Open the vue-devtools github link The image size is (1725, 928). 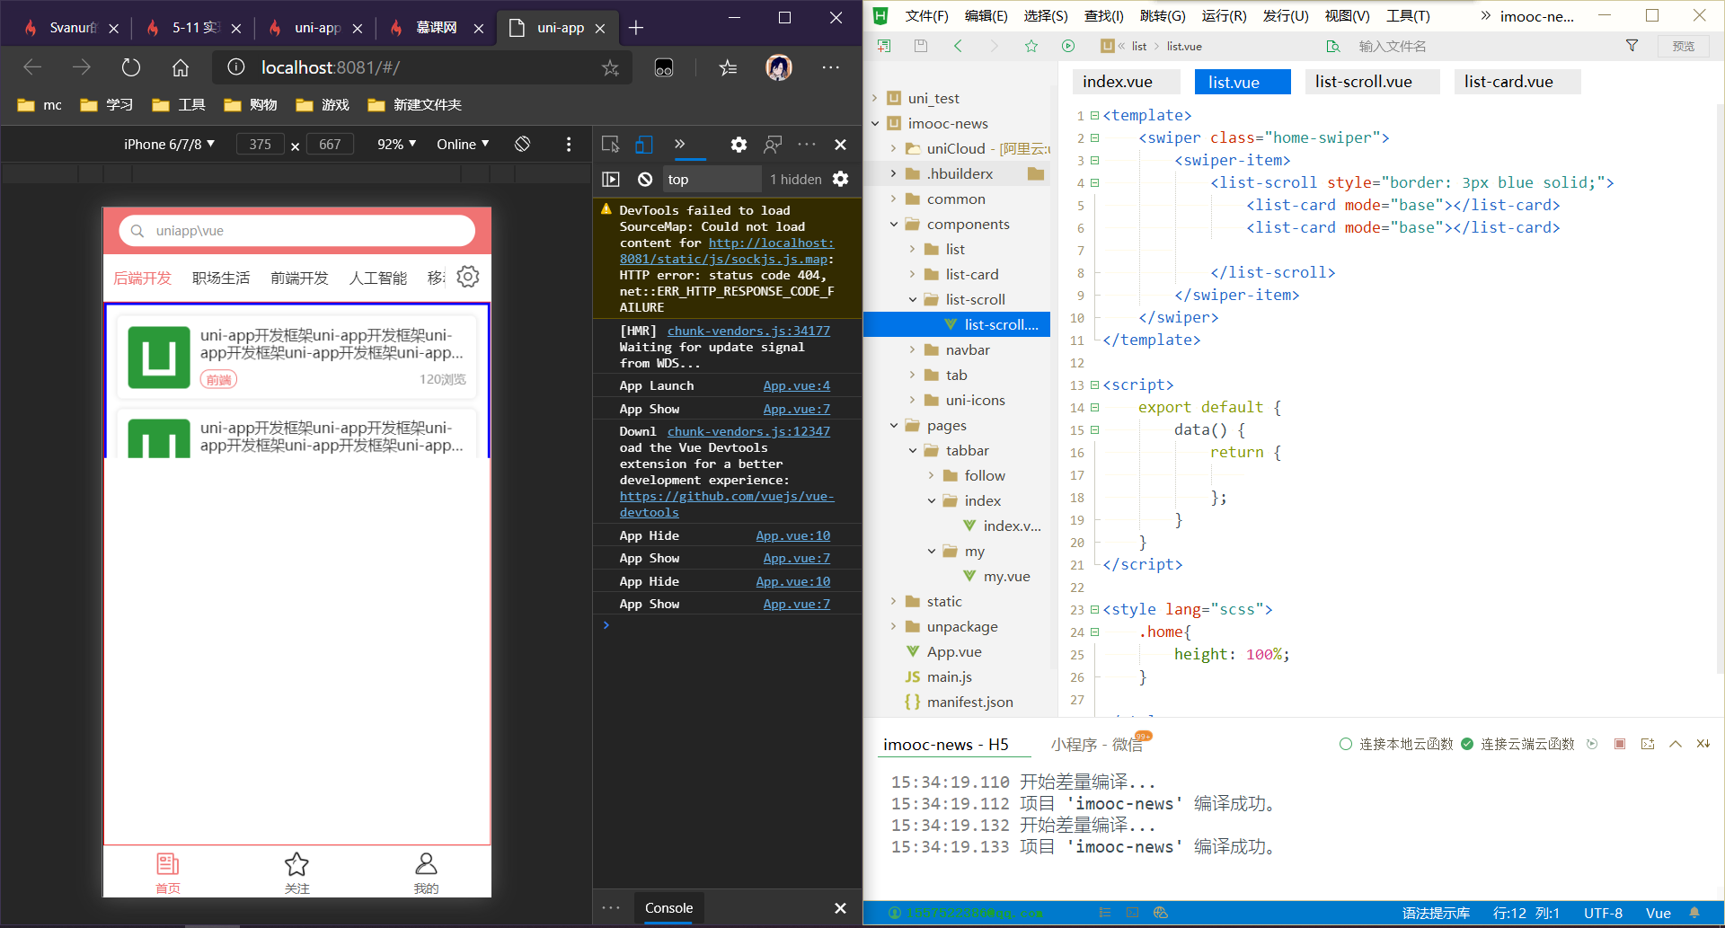point(727,504)
